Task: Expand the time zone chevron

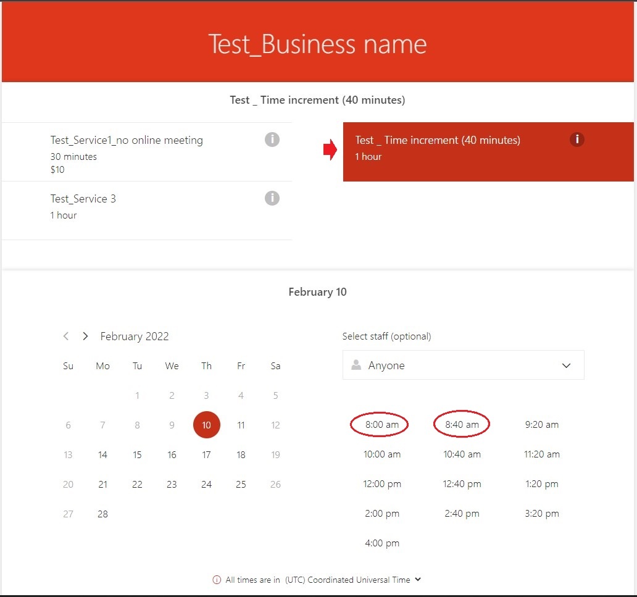Action: tap(418, 580)
